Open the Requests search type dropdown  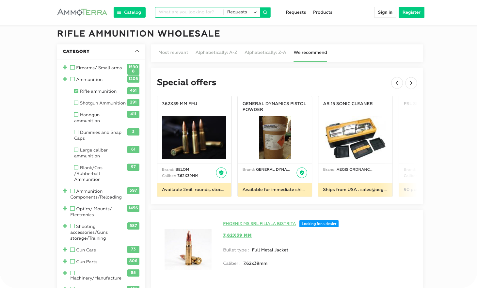[x=242, y=12]
